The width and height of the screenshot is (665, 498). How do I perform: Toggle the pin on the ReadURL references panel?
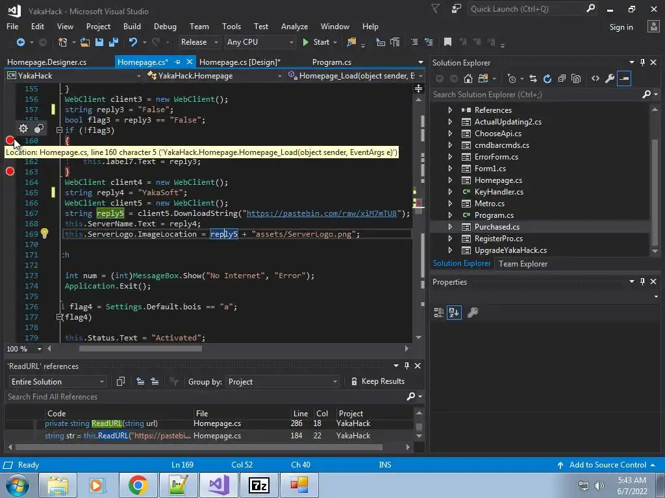[x=407, y=366]
